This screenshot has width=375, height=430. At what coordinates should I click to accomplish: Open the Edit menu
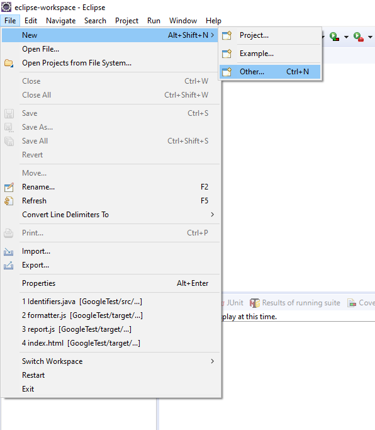click(31, 21)
